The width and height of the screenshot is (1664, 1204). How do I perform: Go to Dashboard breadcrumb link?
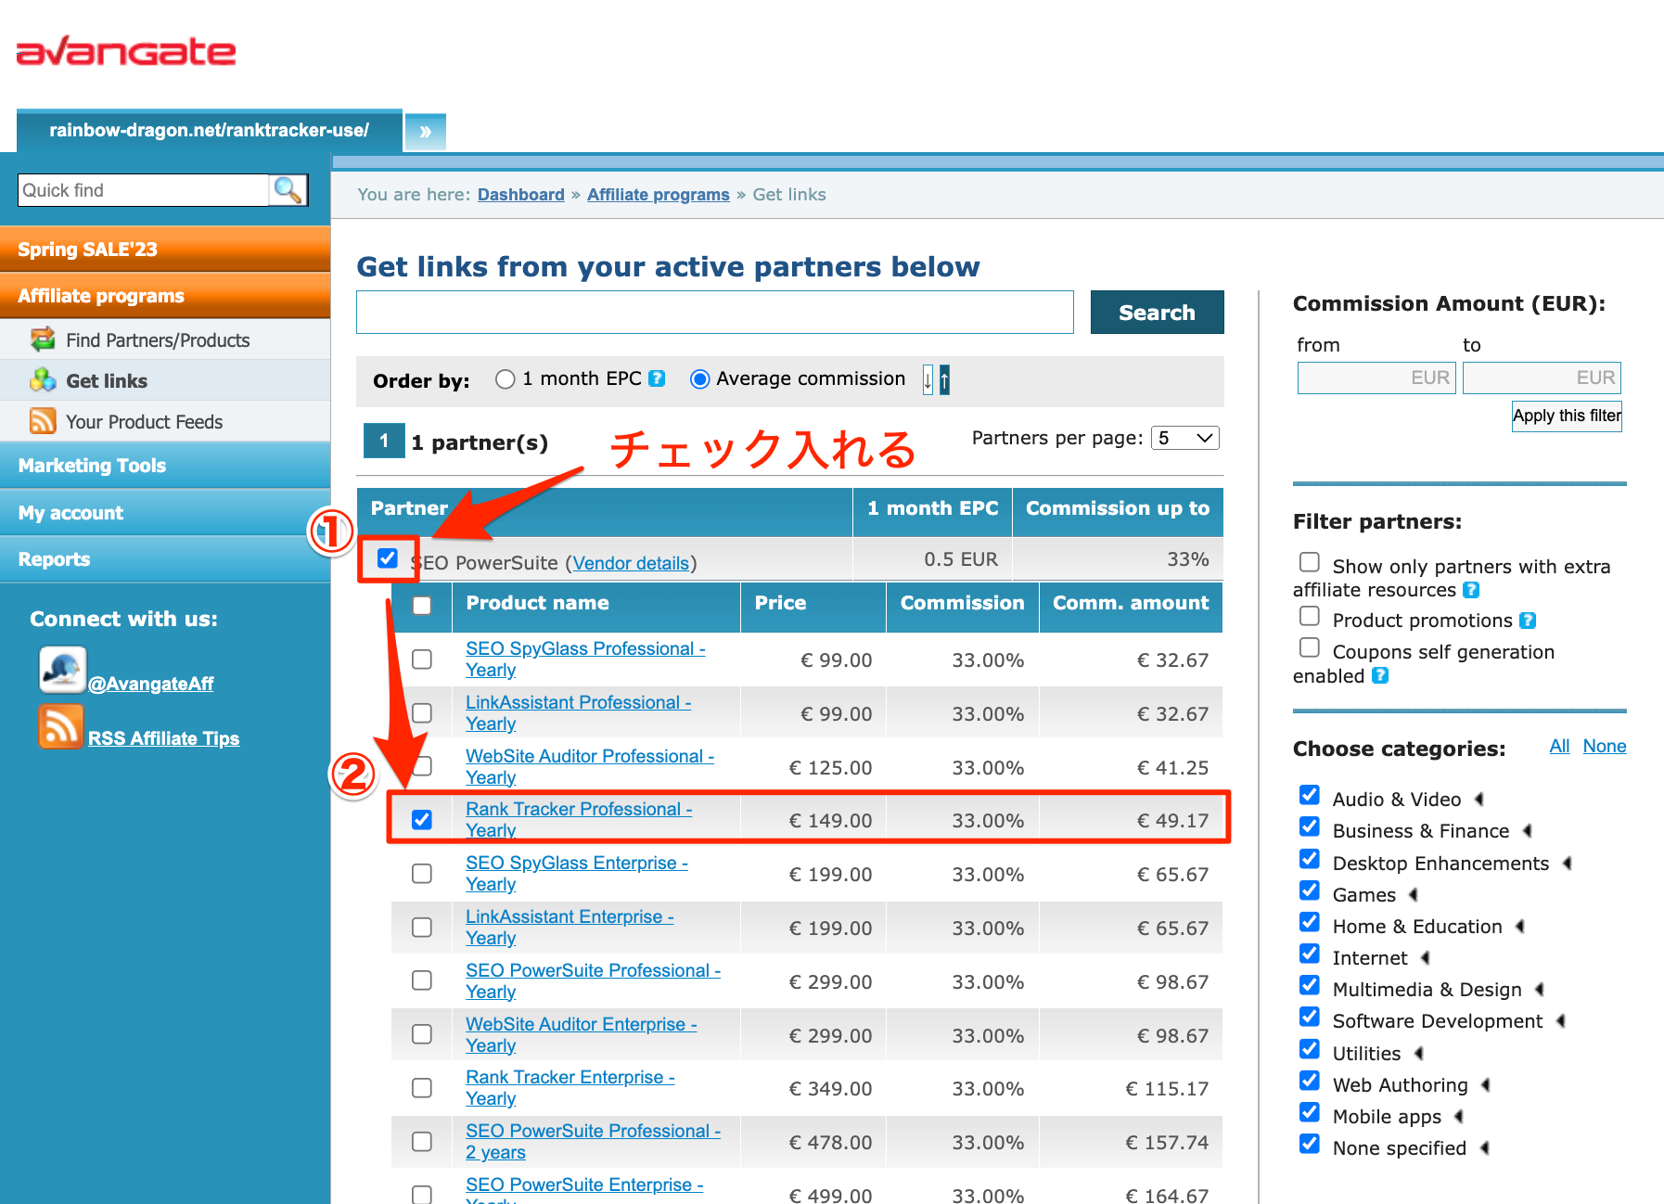[521, 194]
